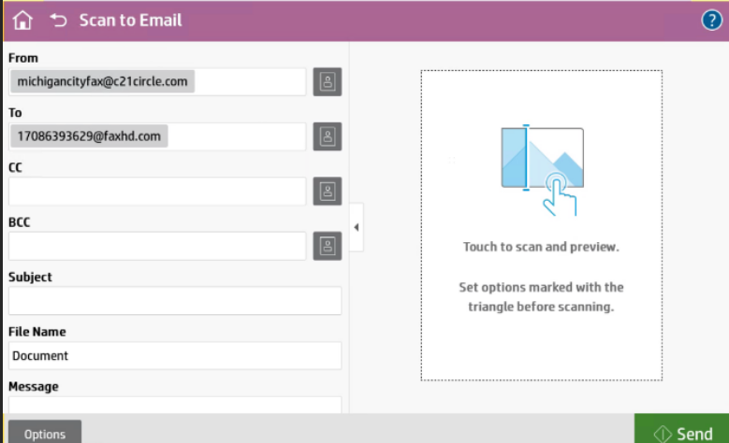Tap the BCC input field
This screenshot has width=729, height=443.
point(157,246)
